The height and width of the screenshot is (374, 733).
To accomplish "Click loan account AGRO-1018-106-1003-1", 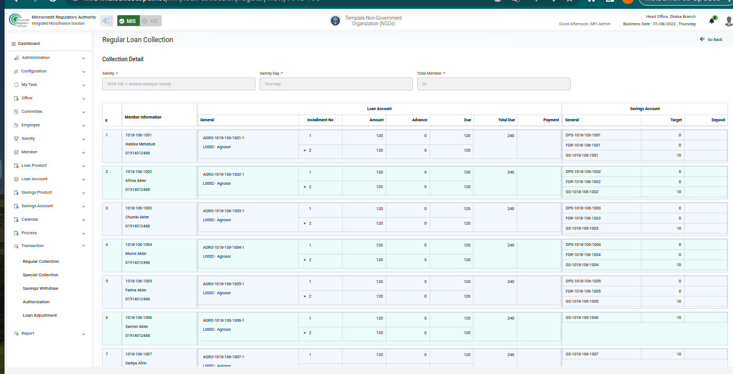I will pos(224,211).
